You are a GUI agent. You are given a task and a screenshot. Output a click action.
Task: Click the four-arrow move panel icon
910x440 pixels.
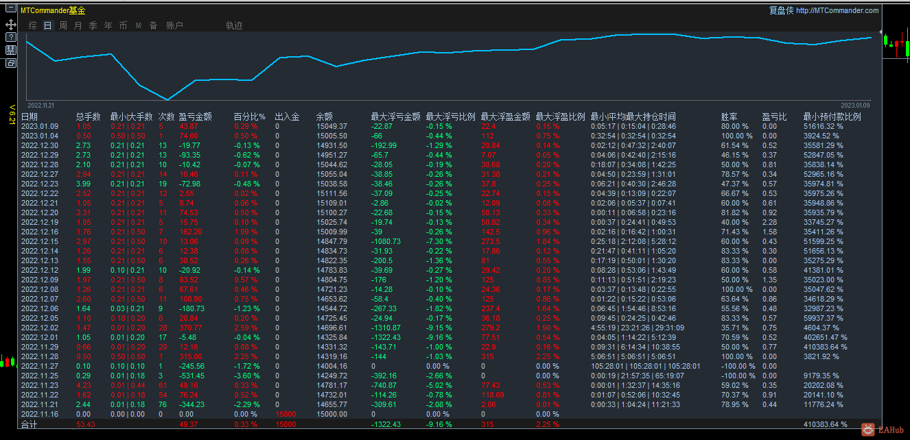[x=10, y=24]
